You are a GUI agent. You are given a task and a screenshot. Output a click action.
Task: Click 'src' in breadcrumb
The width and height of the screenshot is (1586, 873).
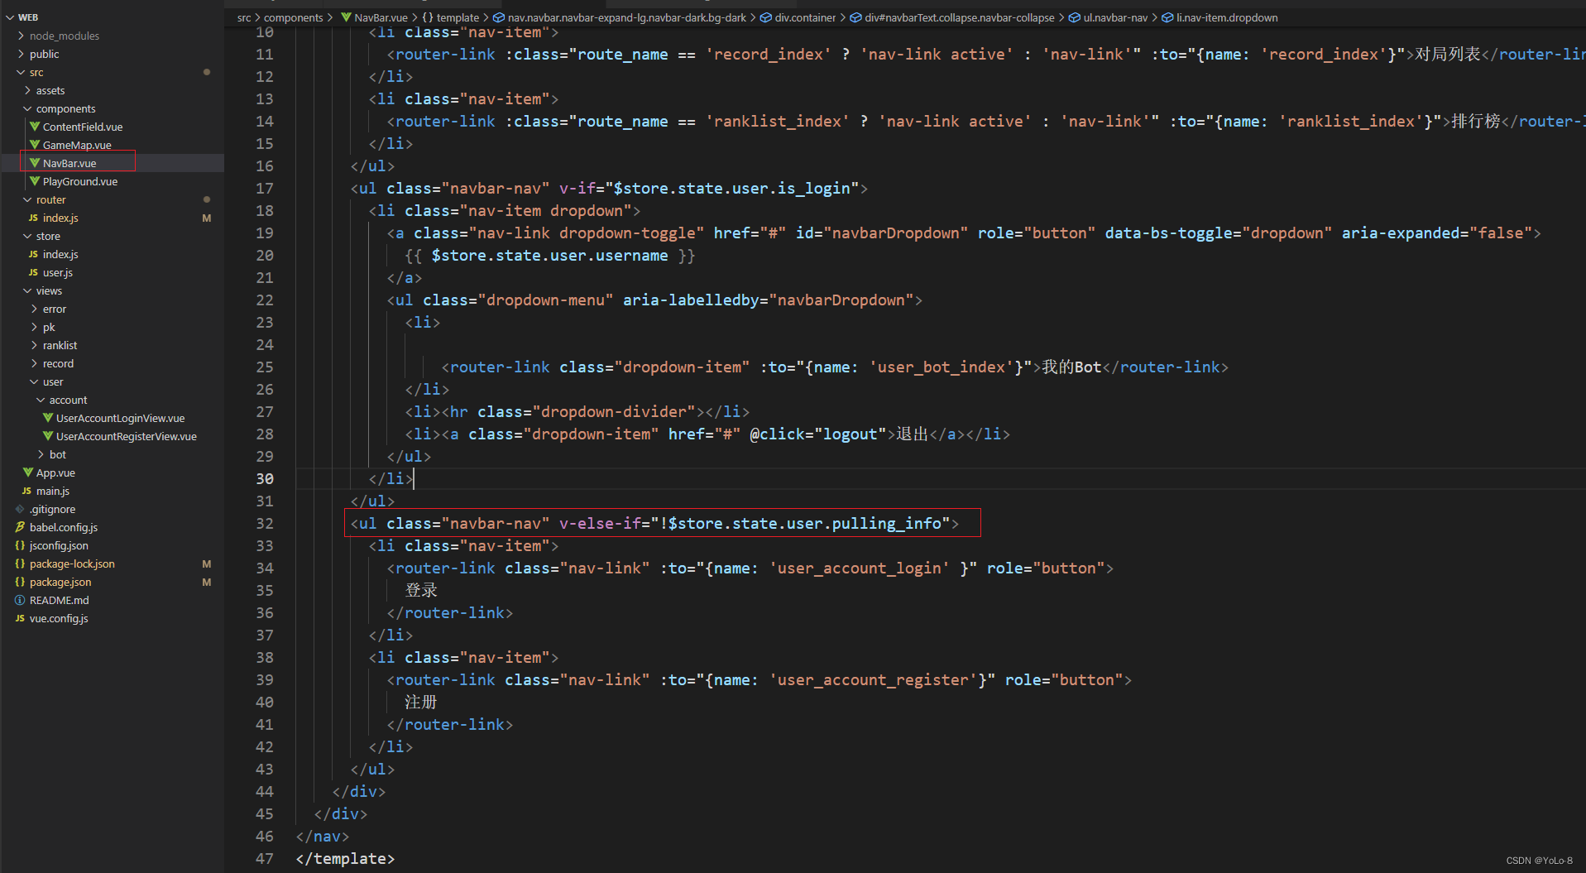[x=244, y=17]
